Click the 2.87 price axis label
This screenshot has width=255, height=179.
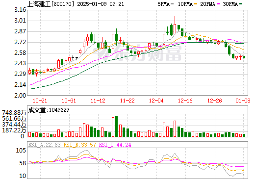pos(20,31)
